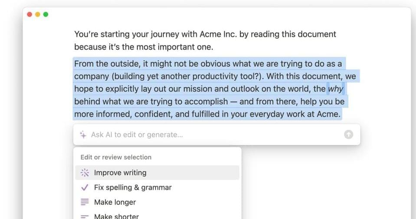
Task: Click the AI sparkle icon in prompt bar
Action: click(x=83, y=135)
